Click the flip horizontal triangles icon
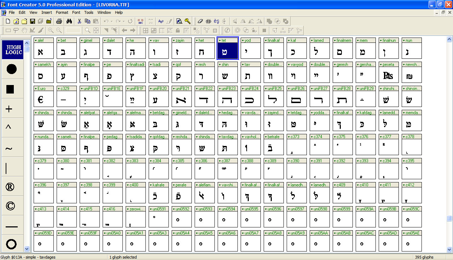453x260 pixels. 243,21
